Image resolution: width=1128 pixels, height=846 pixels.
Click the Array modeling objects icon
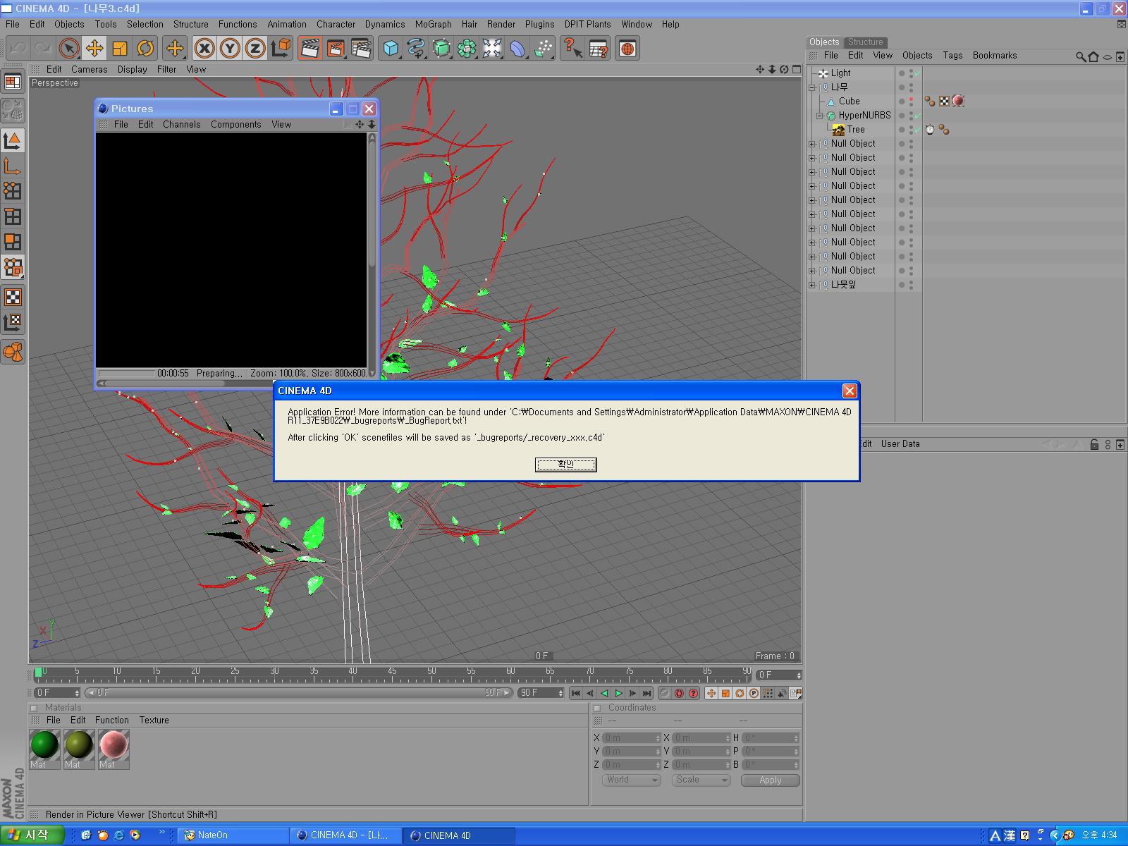coord(467,49)
